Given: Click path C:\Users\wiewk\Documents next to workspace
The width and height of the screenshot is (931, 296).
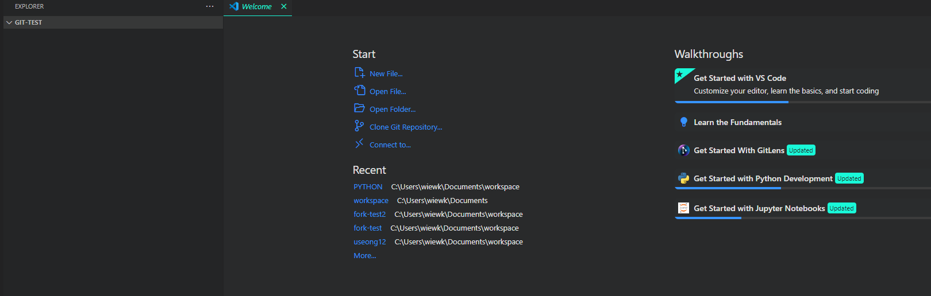Looking at the screenshot, I should tap(443, 200).
